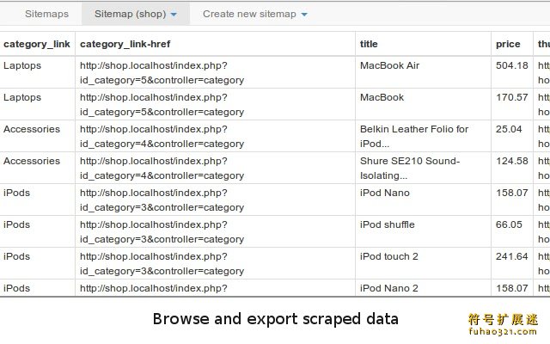
Task: Select the category_link column header
Action: (x=37, y=44)
